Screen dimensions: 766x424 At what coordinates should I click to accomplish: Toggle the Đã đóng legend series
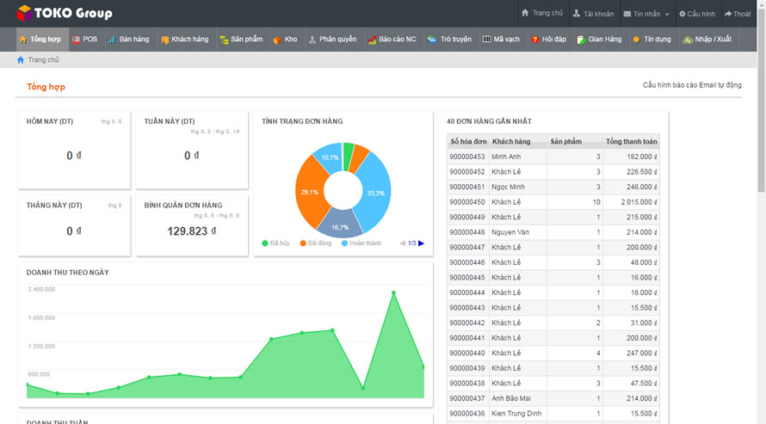(315, 243)
